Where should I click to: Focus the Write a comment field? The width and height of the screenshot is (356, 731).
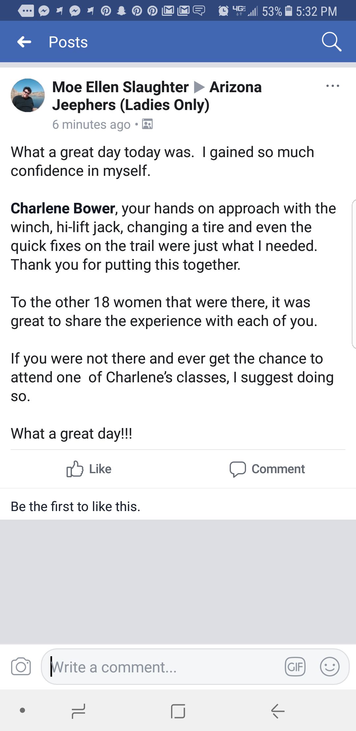click(165, 667)
